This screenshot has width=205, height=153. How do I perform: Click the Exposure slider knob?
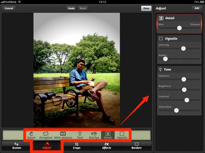[184, 79]
